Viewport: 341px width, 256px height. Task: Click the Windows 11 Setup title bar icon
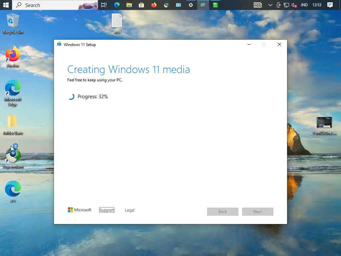tap(59, 44)
